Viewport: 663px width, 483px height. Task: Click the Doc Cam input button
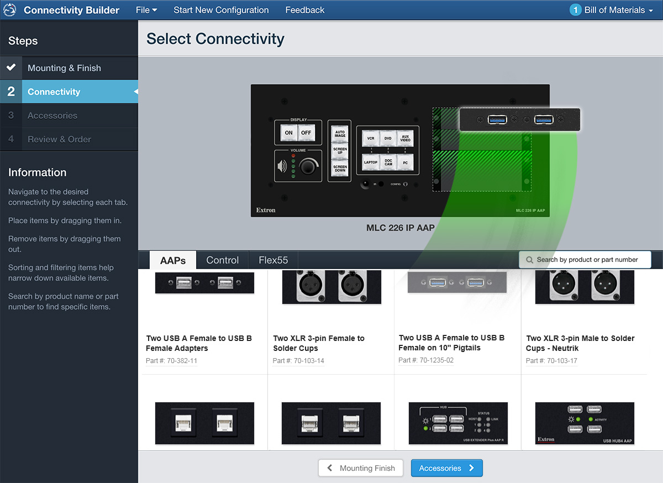tap(388, 162)
